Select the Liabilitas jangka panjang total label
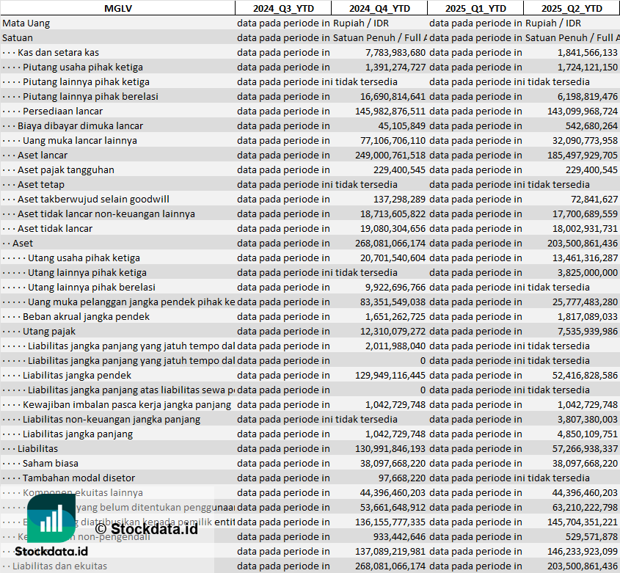Image resolution: width=620 pixels, height=573 pixels. pyautogui.click(x=78, y=434)
